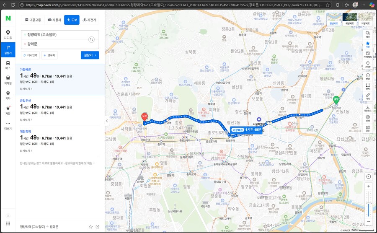The image size is (377, 233).
Task: Click the browser back button
Action: pyautogui.click(x=5, y=5)
